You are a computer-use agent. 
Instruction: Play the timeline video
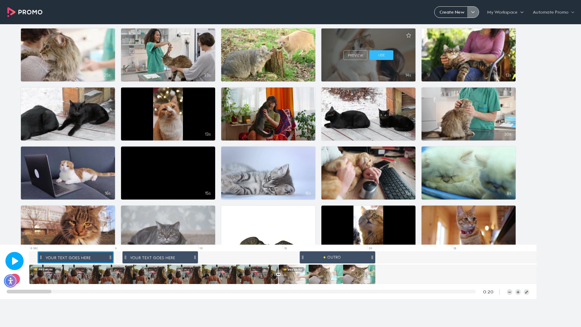click(15, 261)
